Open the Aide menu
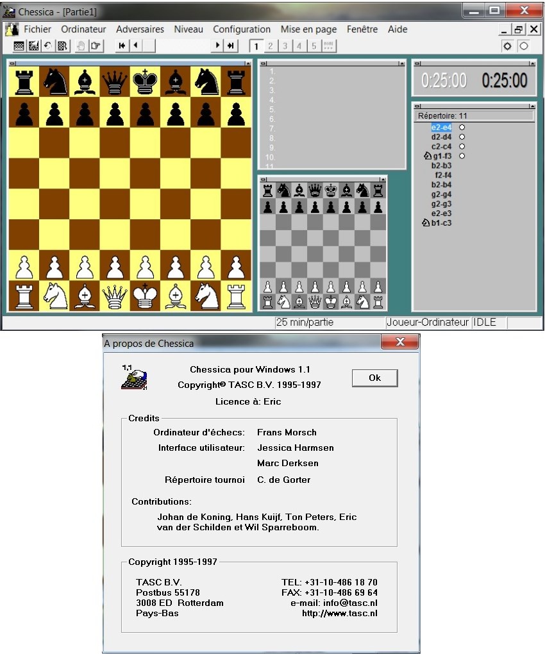The height and width of the screenshot is (654, 545). click(x=398, y=29)
